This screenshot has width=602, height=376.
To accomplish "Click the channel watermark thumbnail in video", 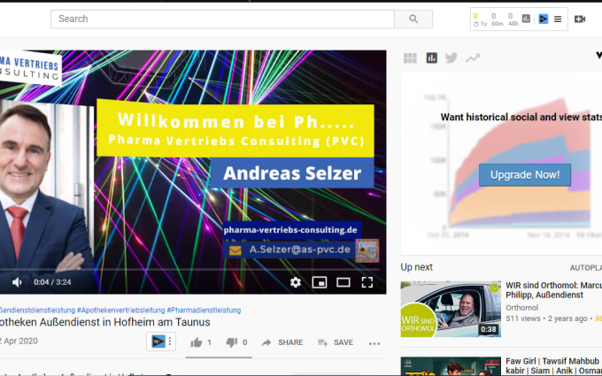I will click(x=367, y=250).
